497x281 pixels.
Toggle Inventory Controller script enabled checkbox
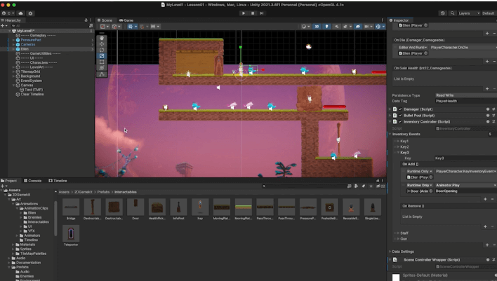[x=400, y=121]
